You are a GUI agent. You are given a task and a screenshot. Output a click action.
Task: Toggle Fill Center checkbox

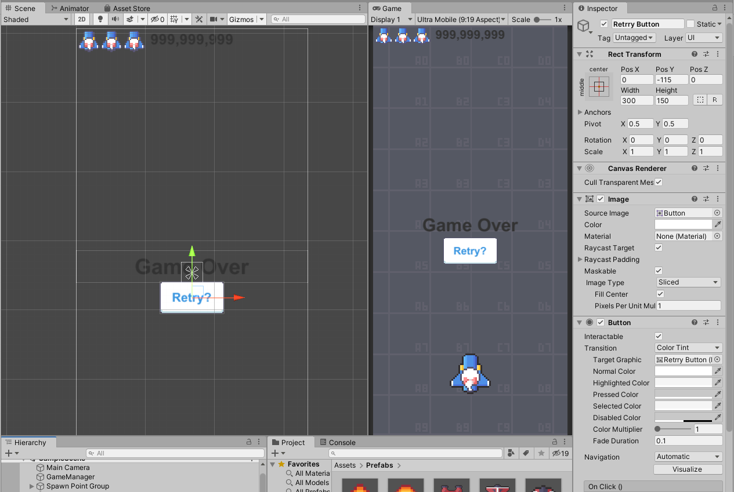[x=660, y=294]
